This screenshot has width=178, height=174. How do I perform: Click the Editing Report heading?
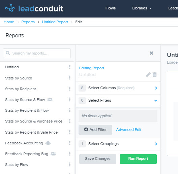point(92,68)
